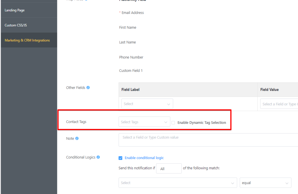Select Marketing & CRM Integrations in sidebar

tap(27, 40)
